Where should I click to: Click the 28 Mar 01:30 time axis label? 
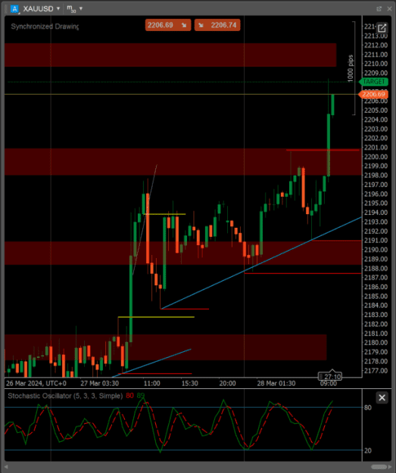pyautogui.click(x=276, y=384)
